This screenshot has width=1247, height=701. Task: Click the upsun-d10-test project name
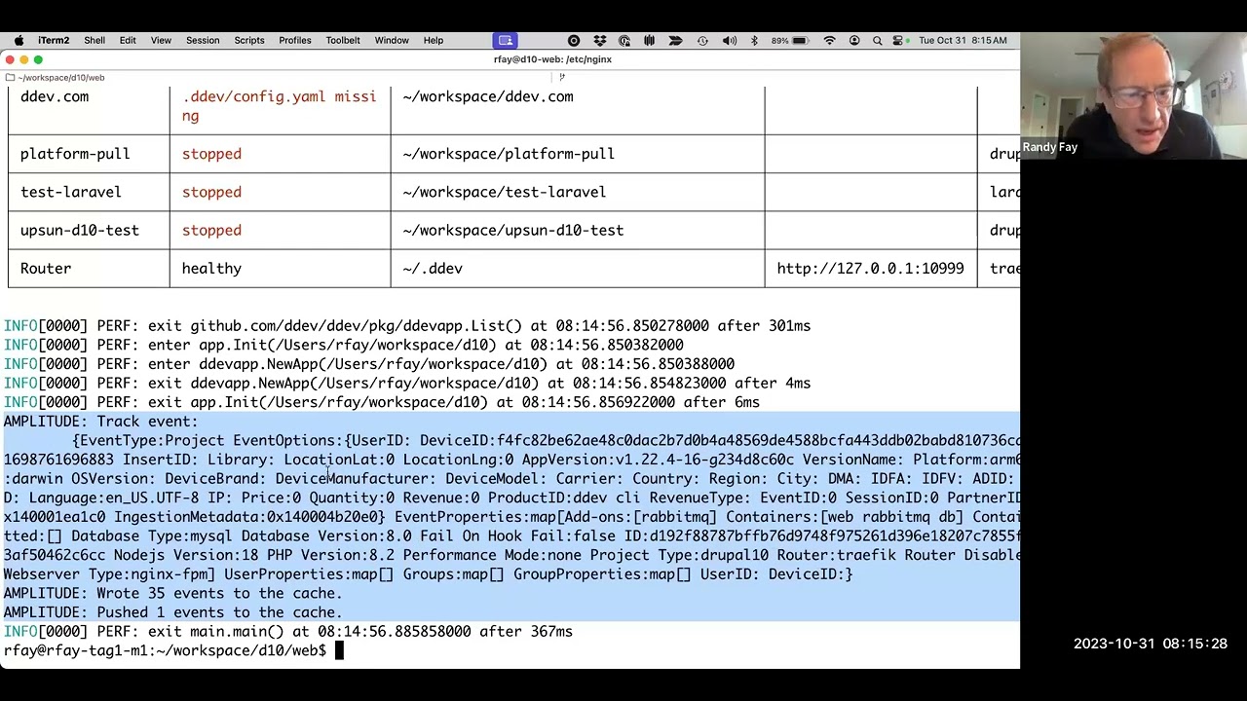(x=80, y=231)
